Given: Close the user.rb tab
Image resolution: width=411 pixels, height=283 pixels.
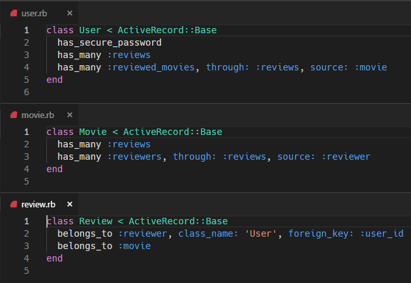Looking at the screenshot, I should pyautogui.click(x=69, y=13).
